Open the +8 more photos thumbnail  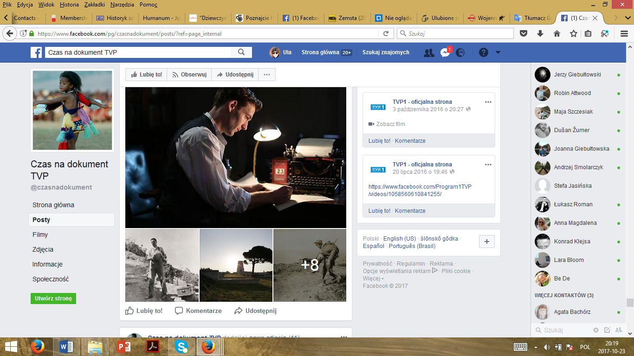point(310,265)
